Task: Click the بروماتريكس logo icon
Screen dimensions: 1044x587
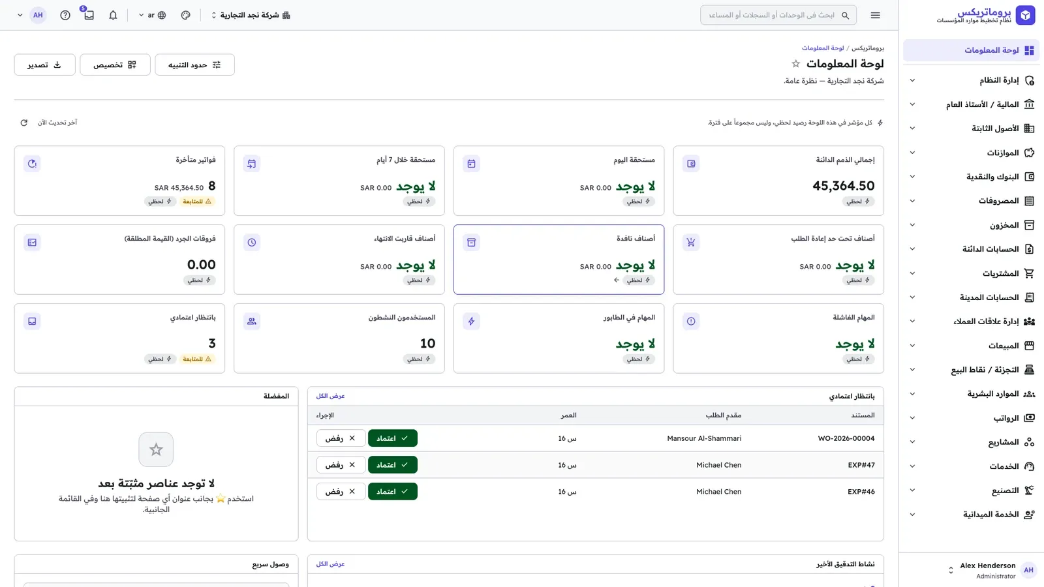Action: click(x=1025, y=15)
